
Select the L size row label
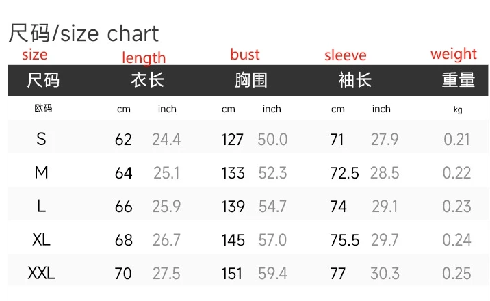pos(42,207)
